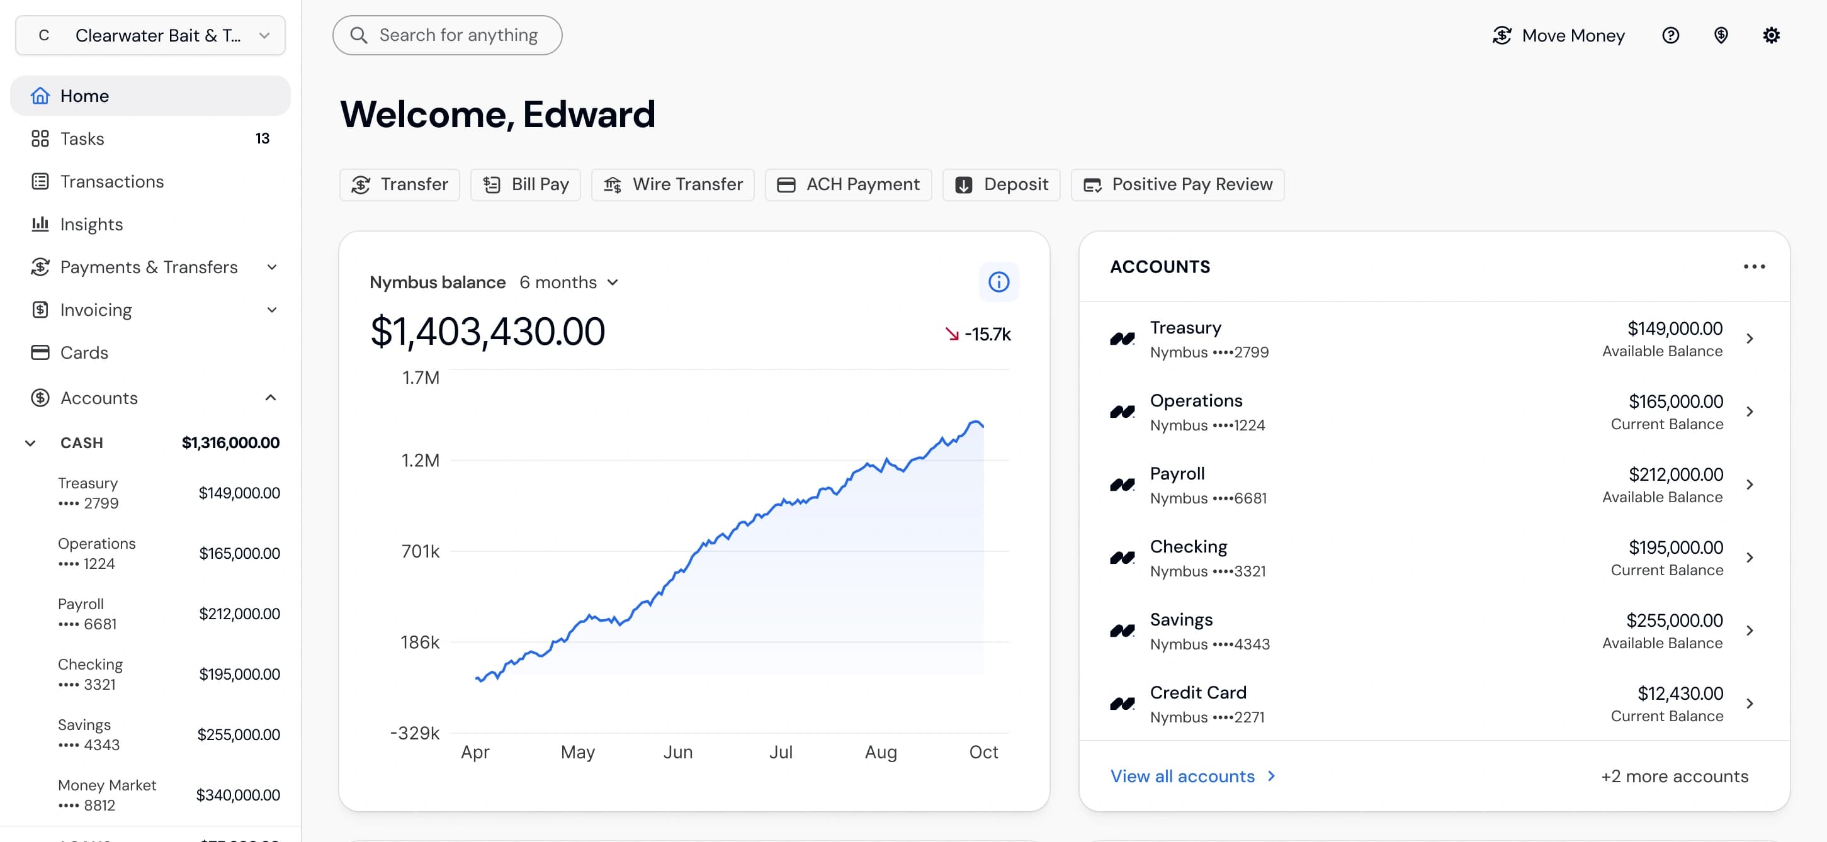Collapse the Accounts section chevron

click(x=270, y=398)
